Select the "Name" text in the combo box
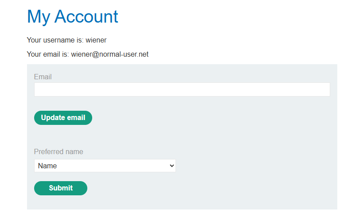Image resolution: width=359 pixels, height=221 pixels. tap(47, 166)
